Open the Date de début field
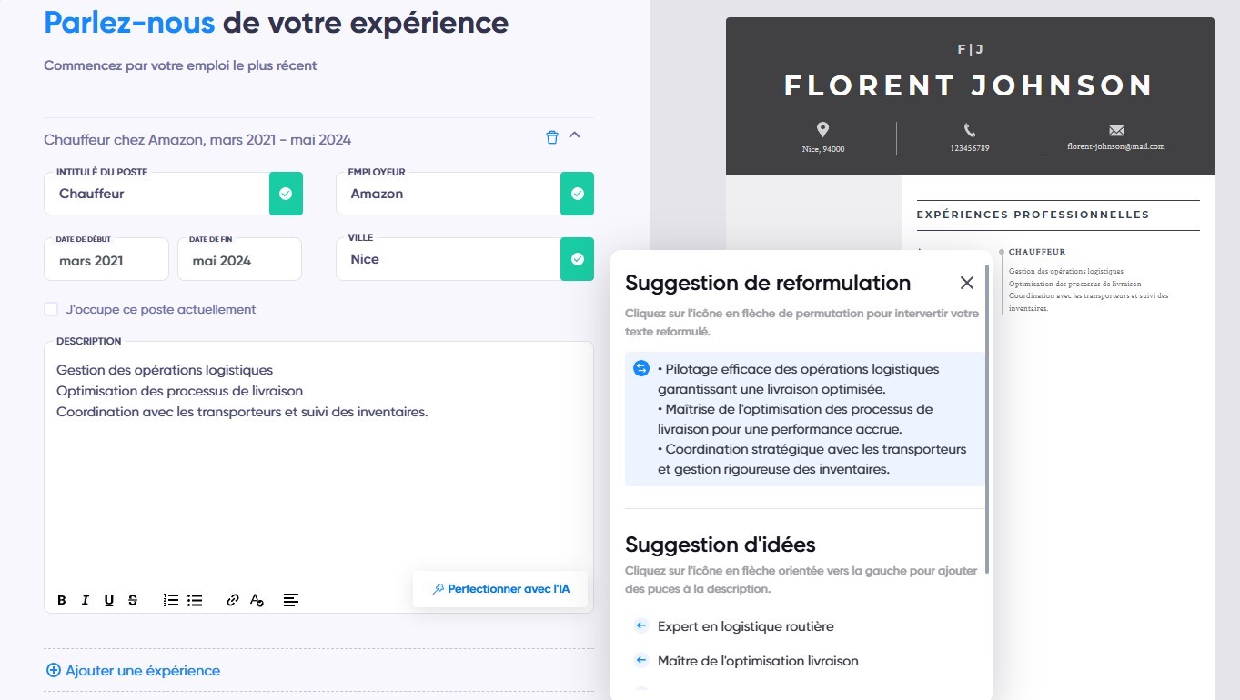 [x=106, y=259]
